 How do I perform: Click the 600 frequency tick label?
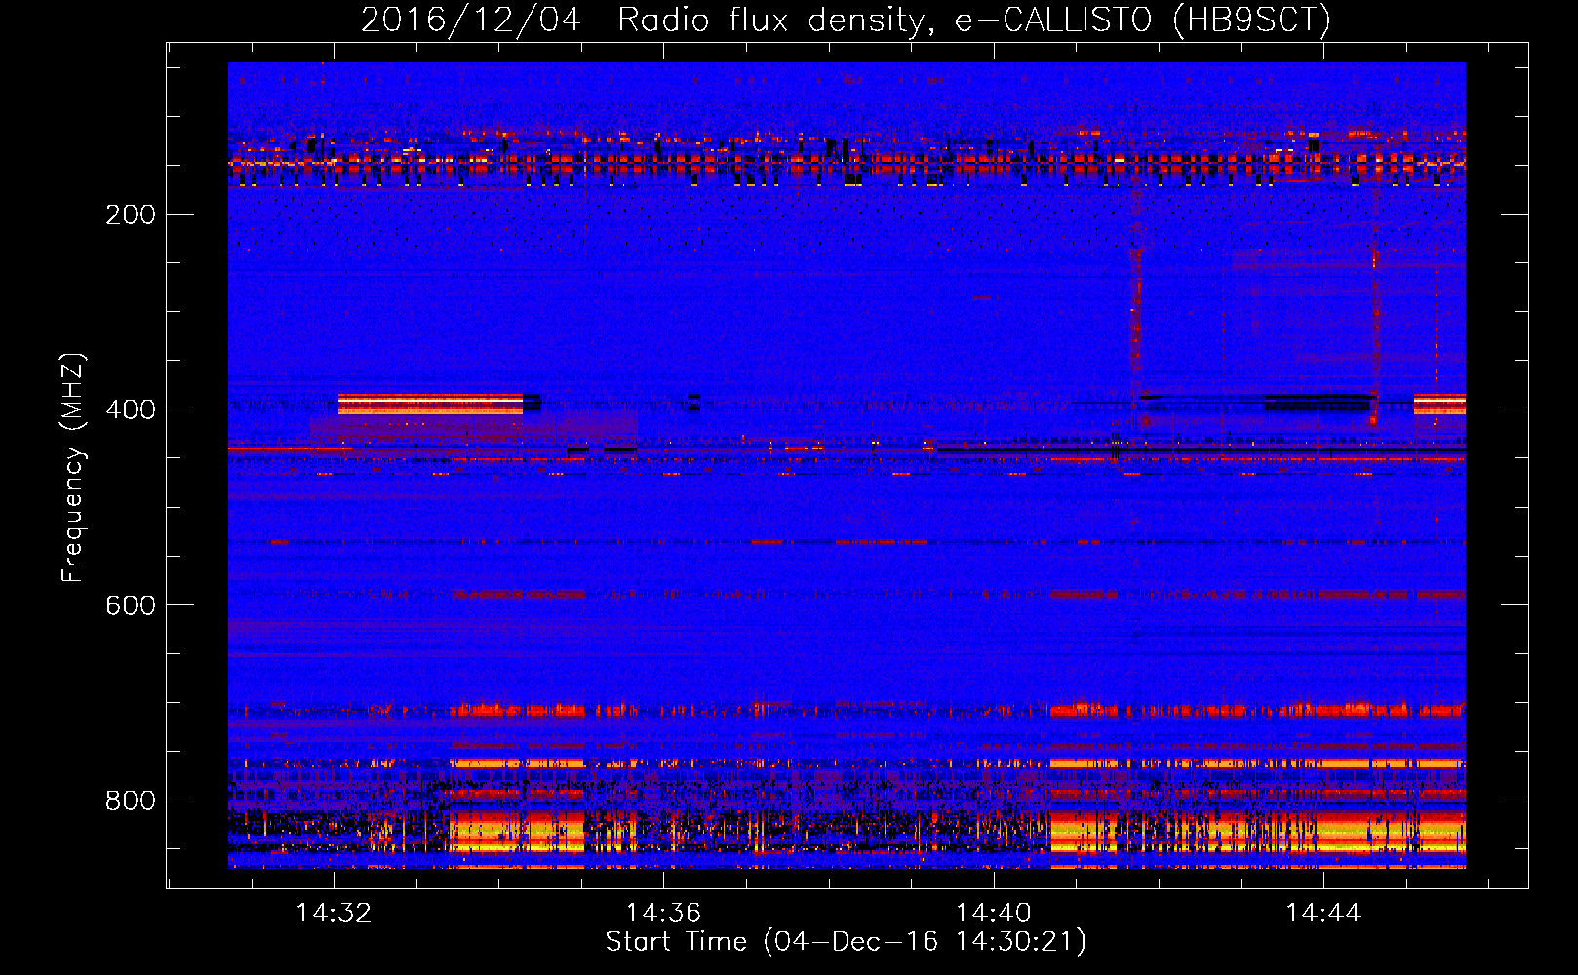pos(131,605)
